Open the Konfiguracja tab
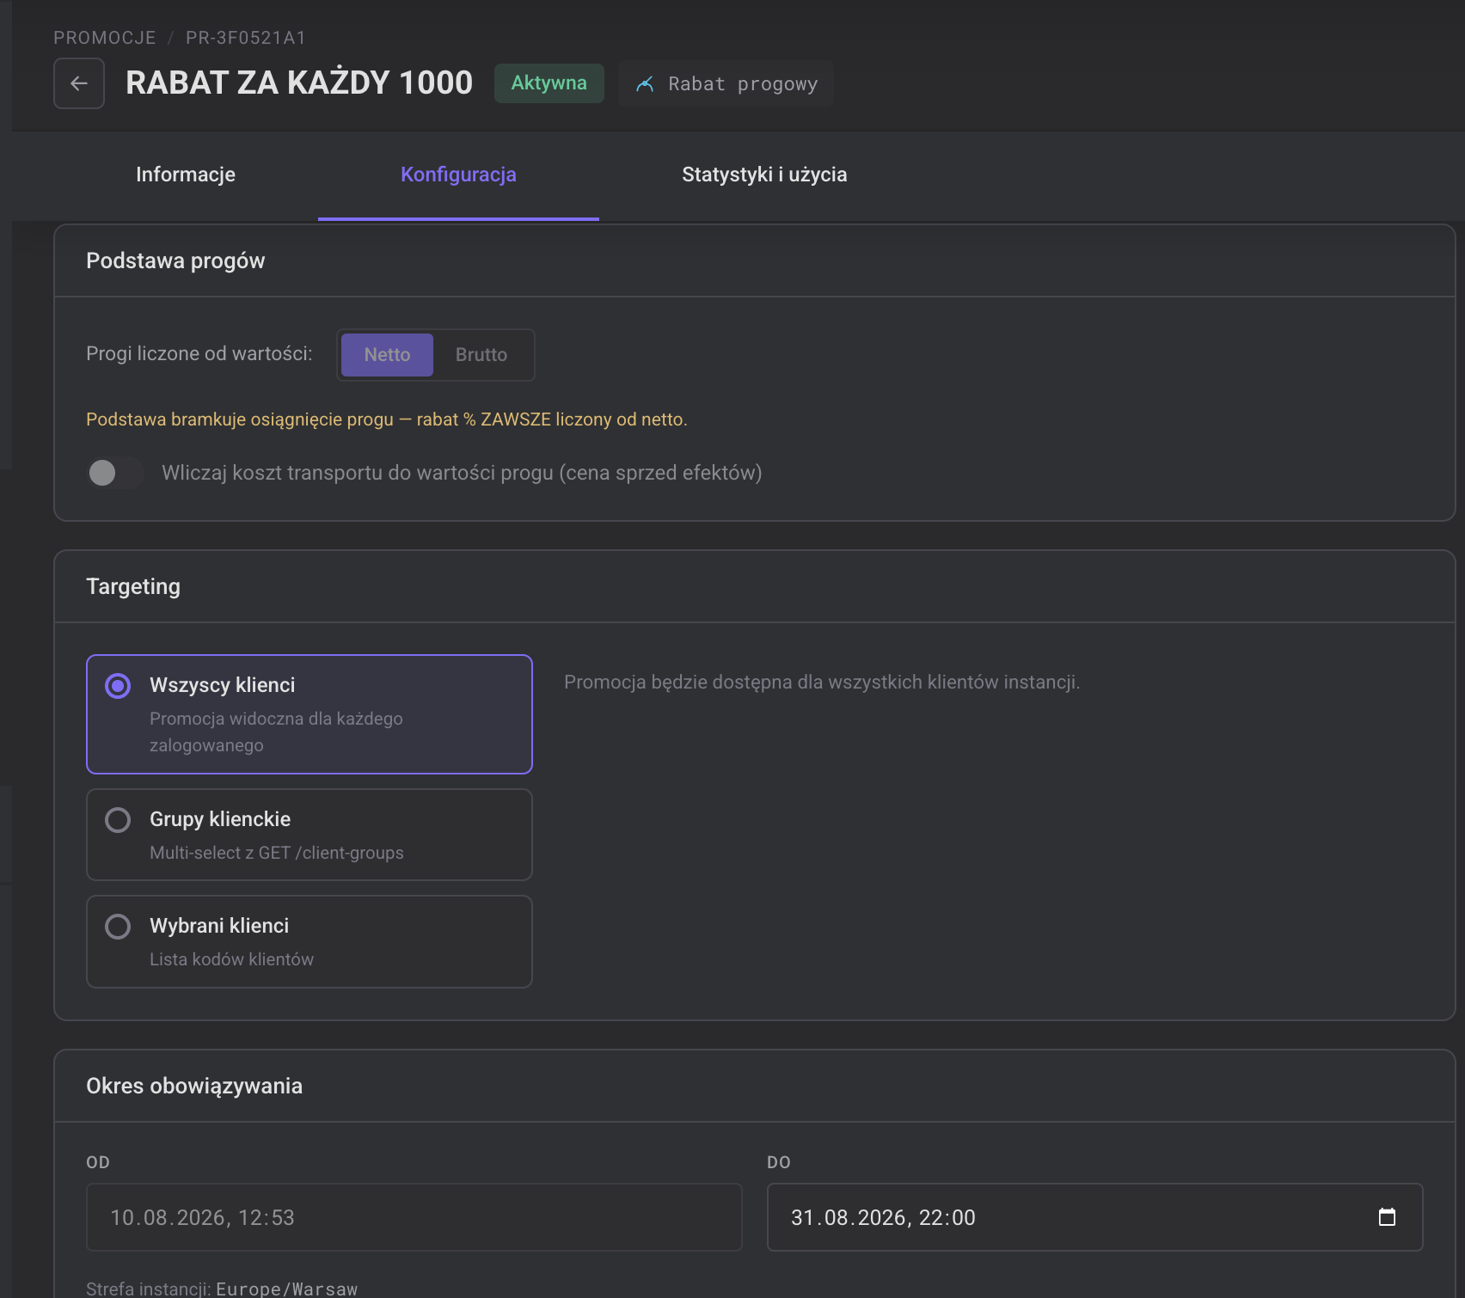This screenshot has height=1298, width=1465. coord(458,174)
